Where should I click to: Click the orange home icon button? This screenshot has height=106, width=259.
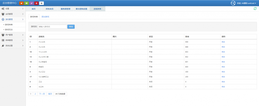tap(21, 3)
